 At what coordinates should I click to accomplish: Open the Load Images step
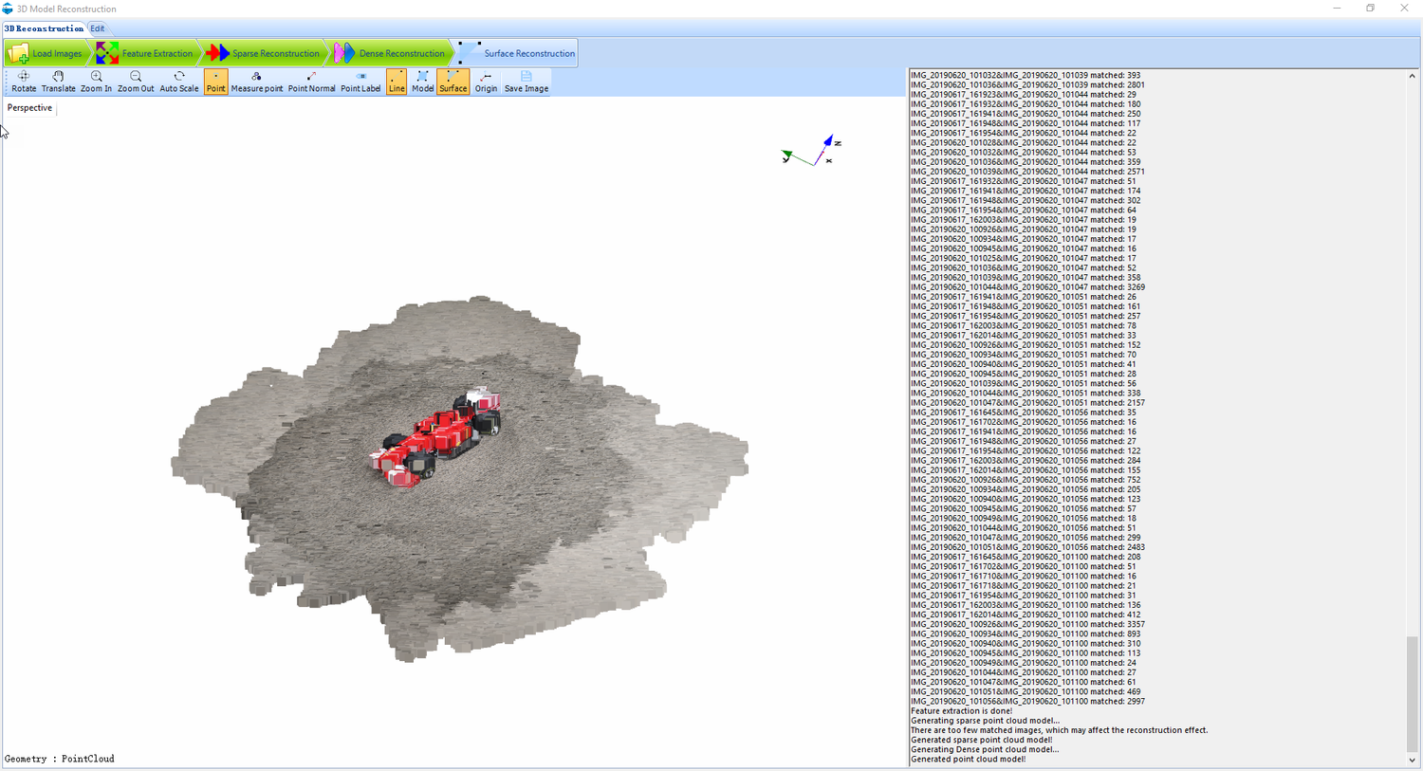click(47, 52)
